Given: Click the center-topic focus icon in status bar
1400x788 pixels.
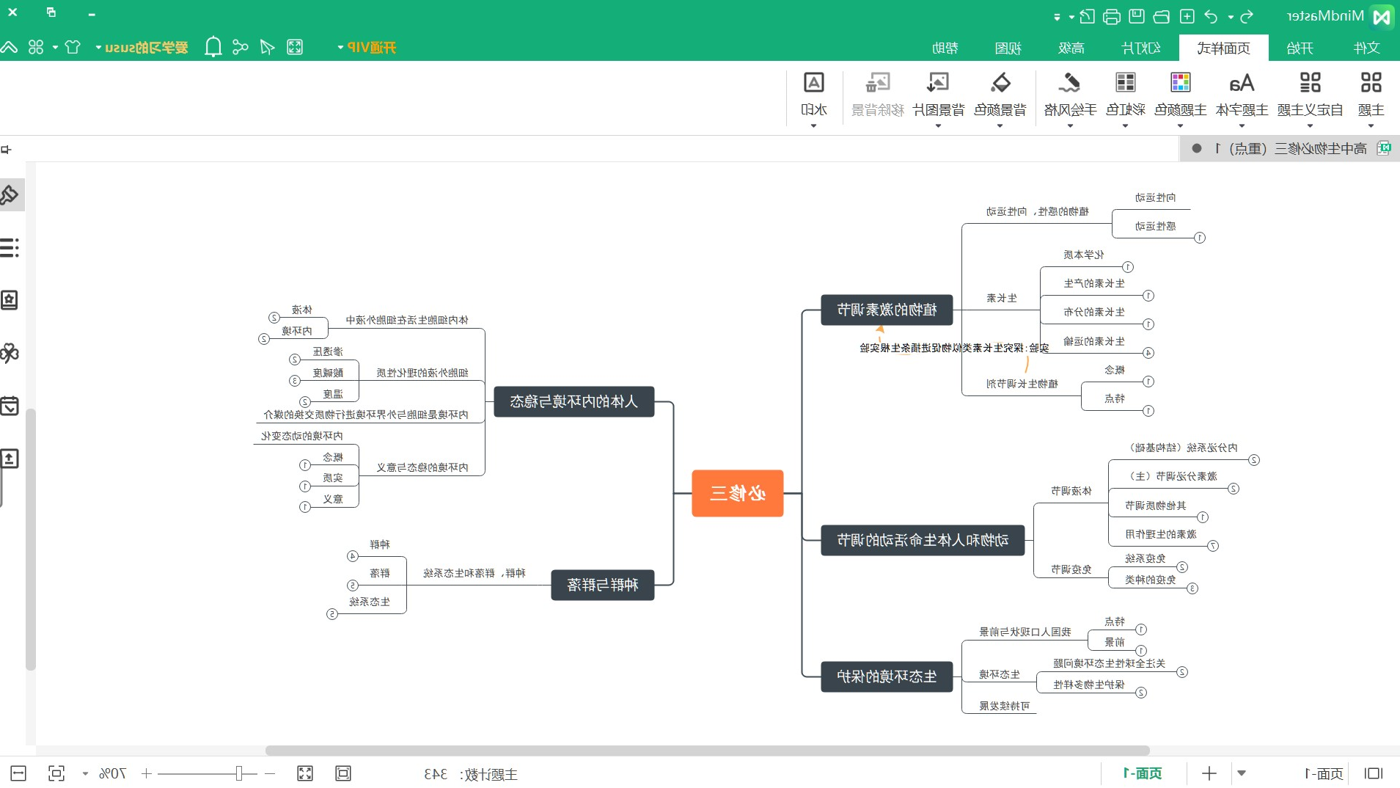Looking at the screenshot, I should [x=56, y=773].
